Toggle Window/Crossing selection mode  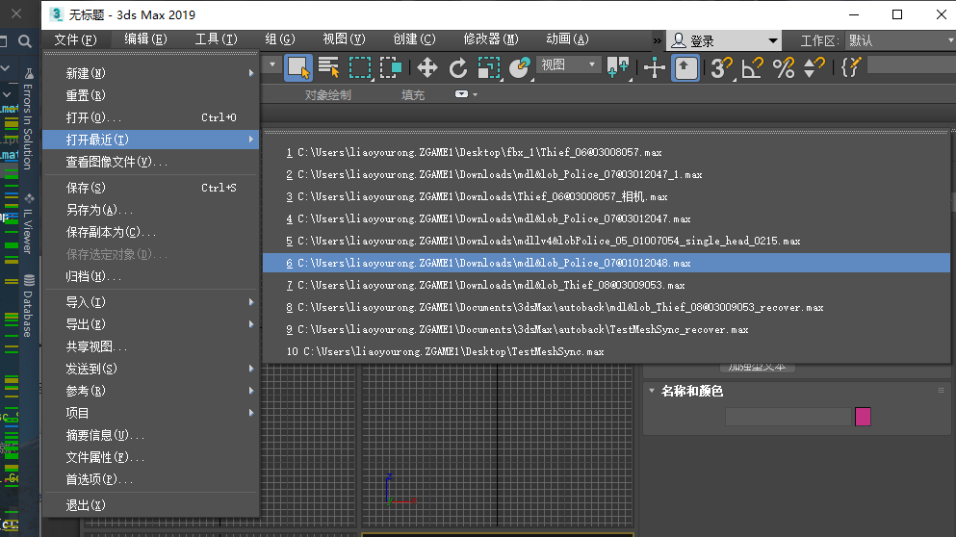(x=390, y=67)
